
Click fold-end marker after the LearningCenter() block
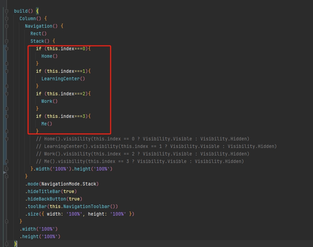click(7, 86)
